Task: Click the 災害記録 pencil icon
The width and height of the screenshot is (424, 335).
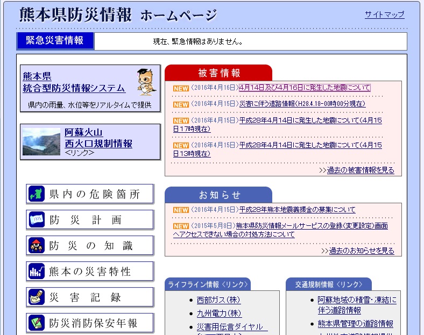Action: [37, 297]
